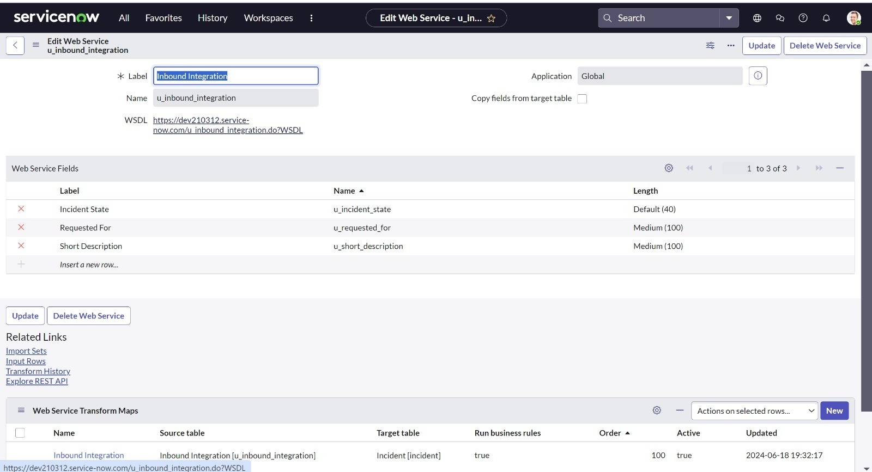
Task: Show Application record info icon
Action: [x=758, y=76]
